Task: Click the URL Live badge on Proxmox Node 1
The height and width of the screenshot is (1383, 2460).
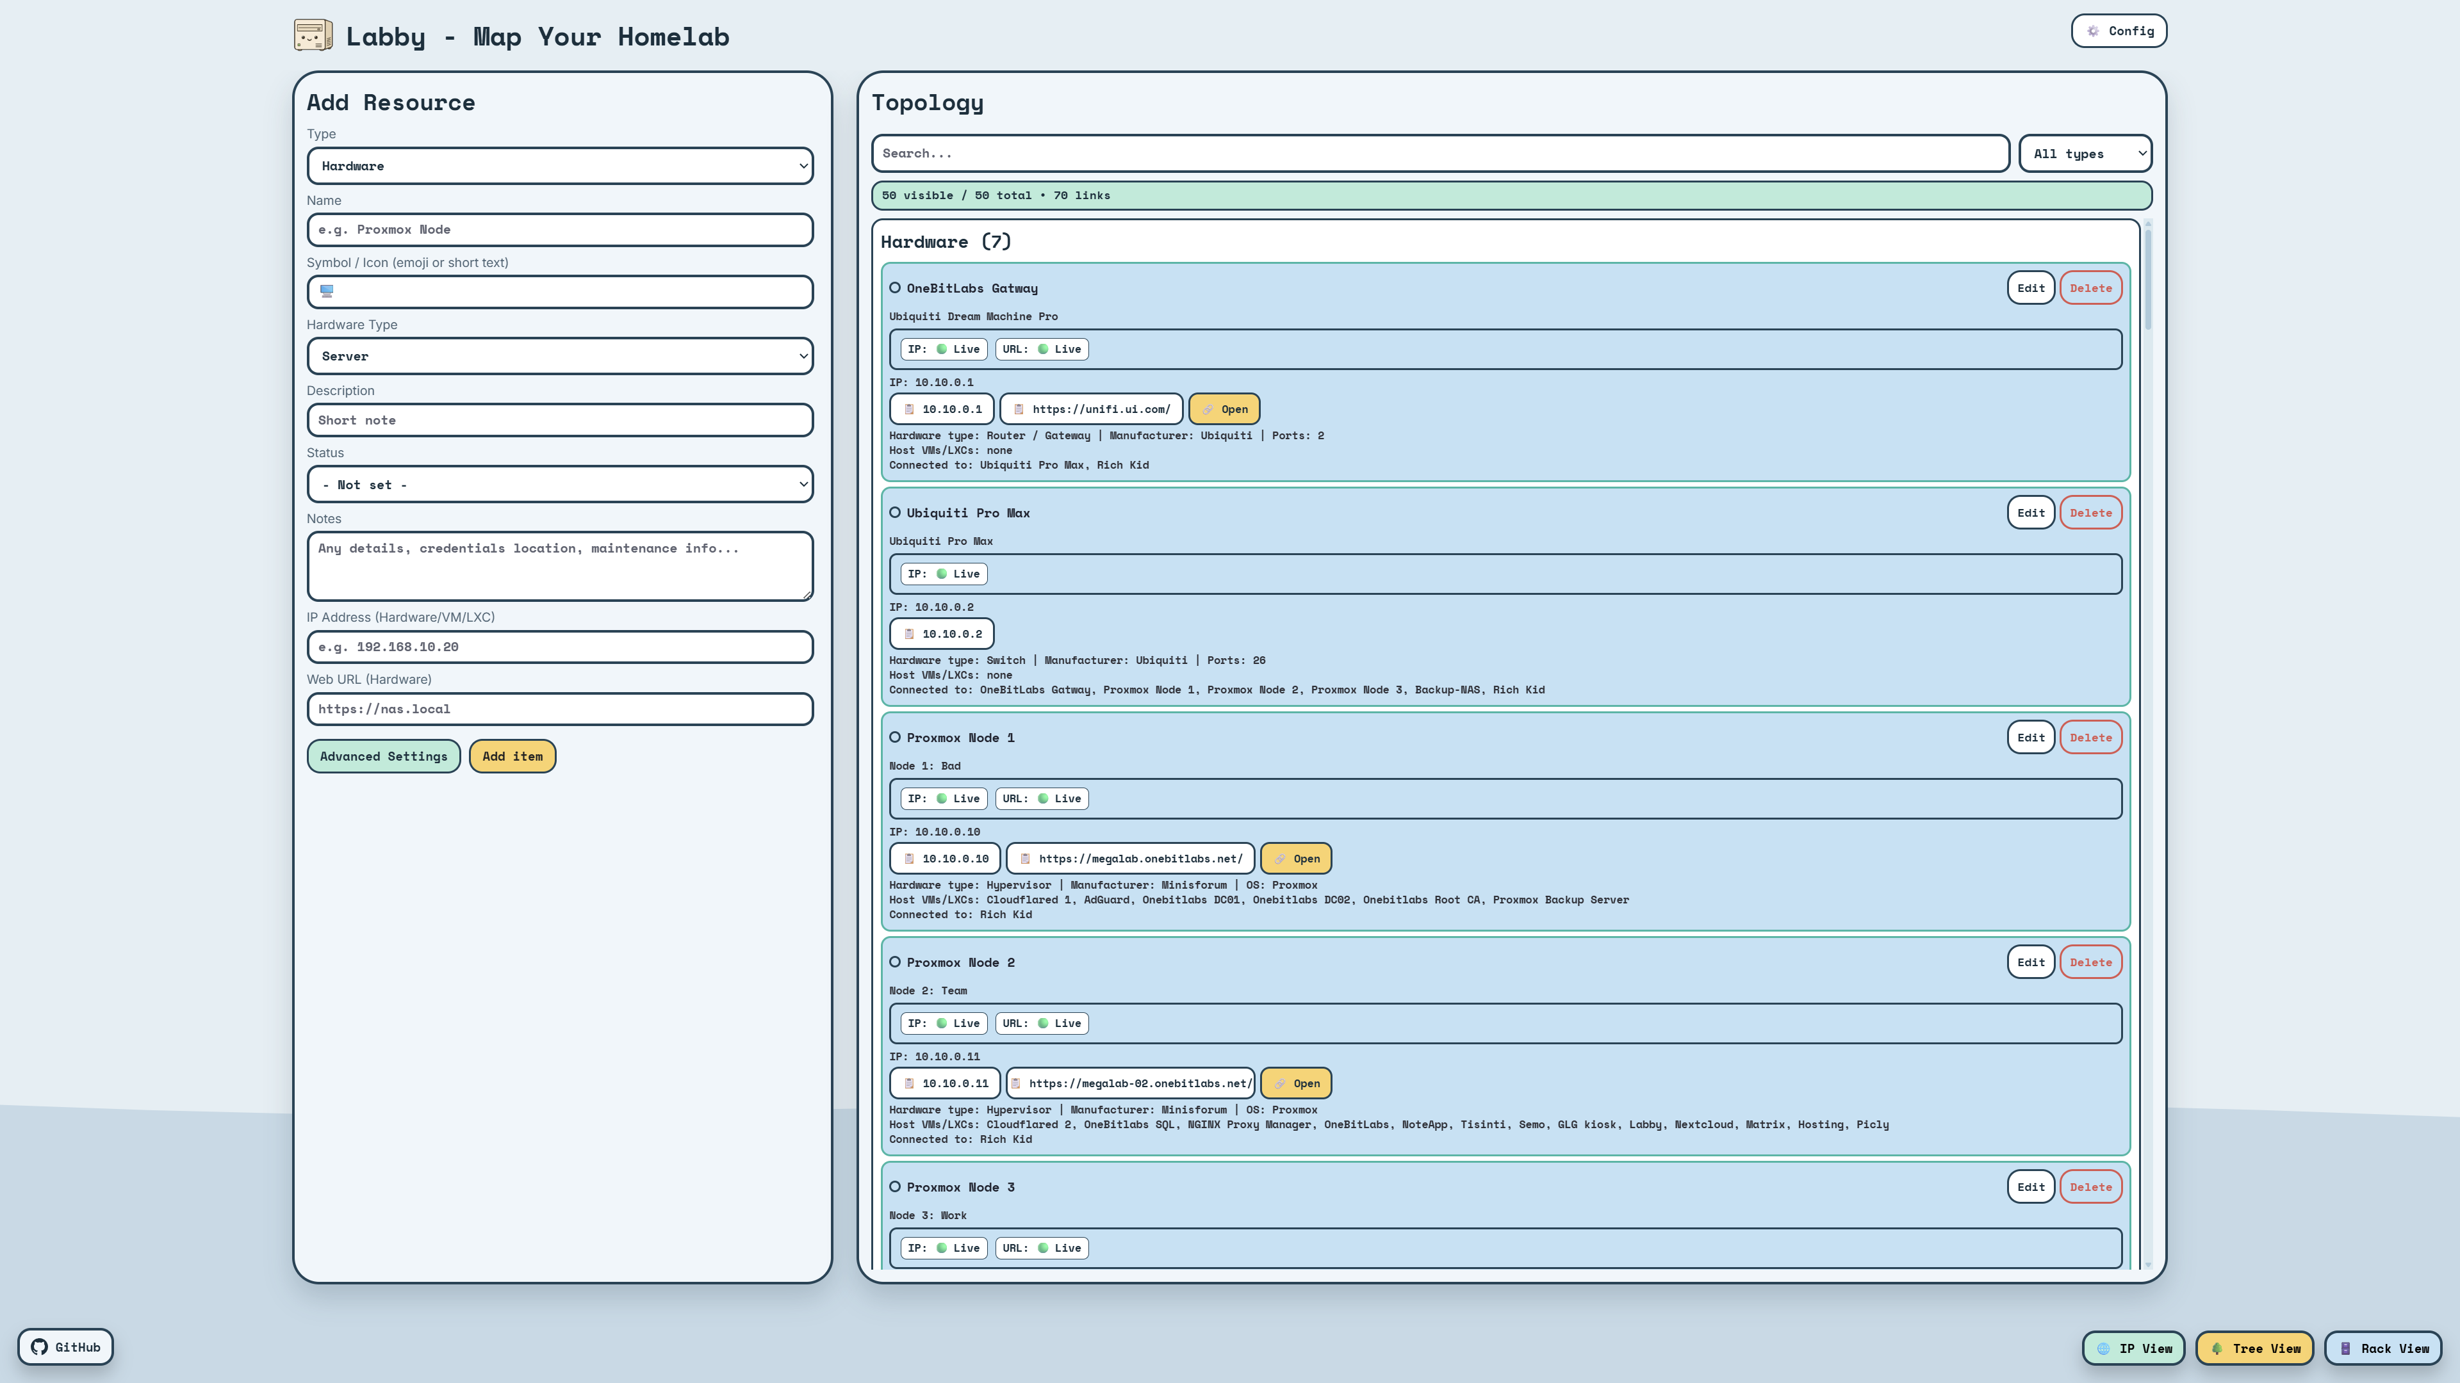Action: point(1042,799)
